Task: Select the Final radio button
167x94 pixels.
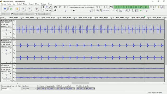Action: 57,86
